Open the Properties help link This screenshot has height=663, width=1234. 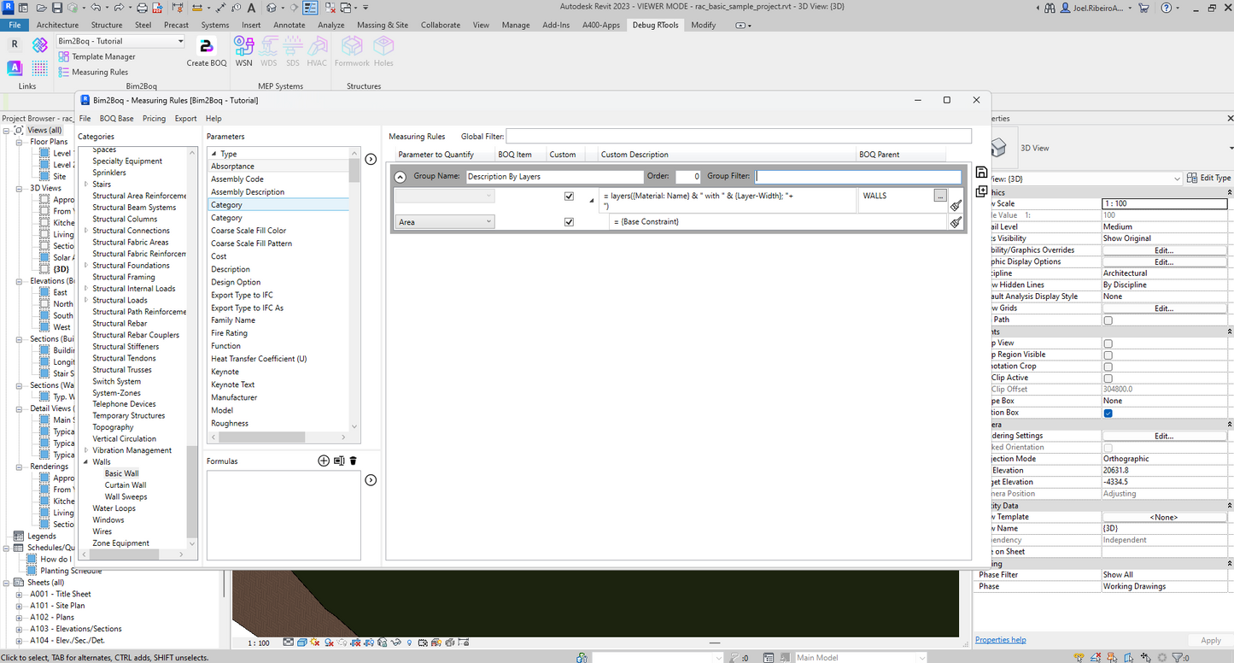[x=1000, y=640]
